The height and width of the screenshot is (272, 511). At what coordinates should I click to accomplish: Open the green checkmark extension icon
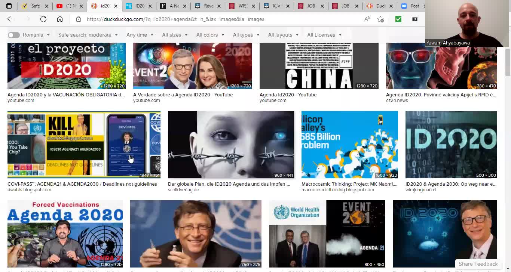pos(398,19)
